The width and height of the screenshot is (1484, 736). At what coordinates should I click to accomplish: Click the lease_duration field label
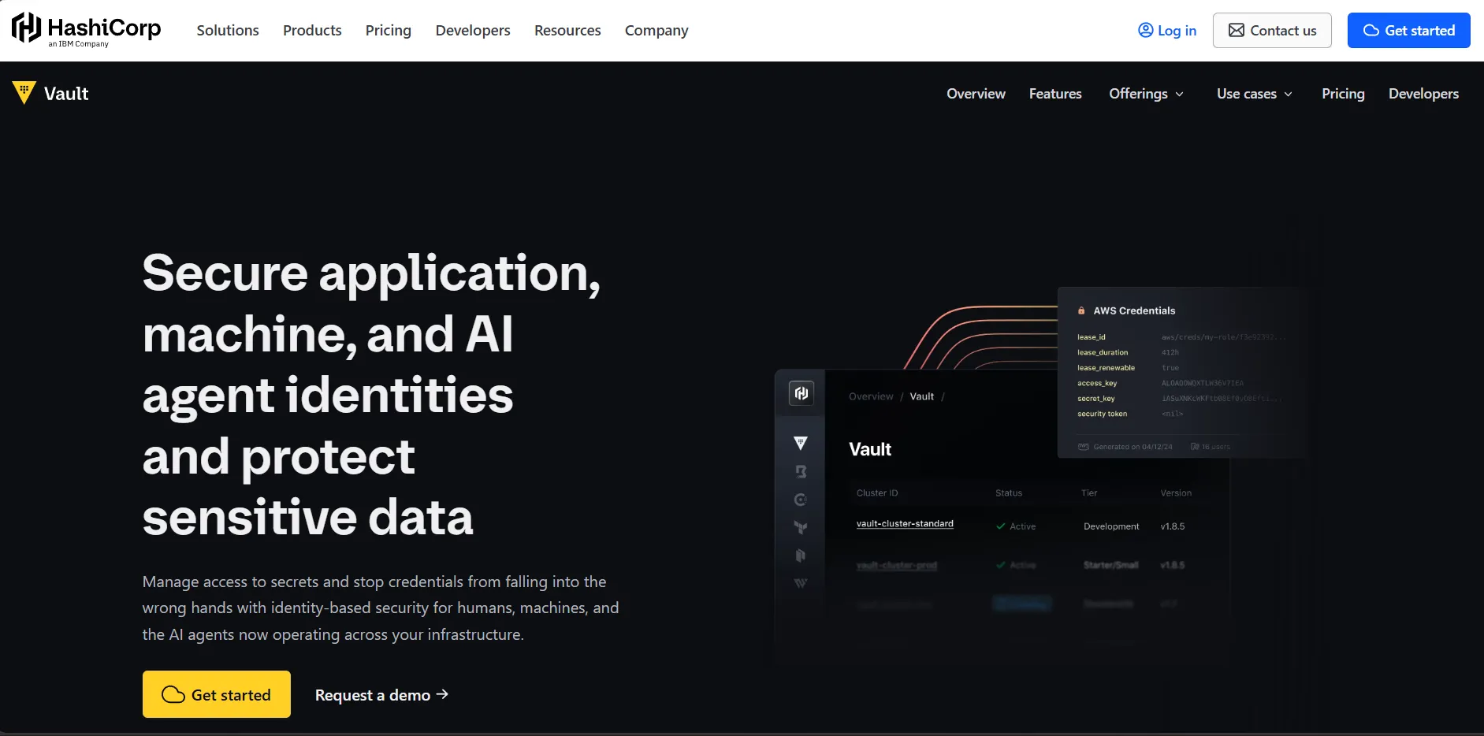click(x=1103, y=352)
